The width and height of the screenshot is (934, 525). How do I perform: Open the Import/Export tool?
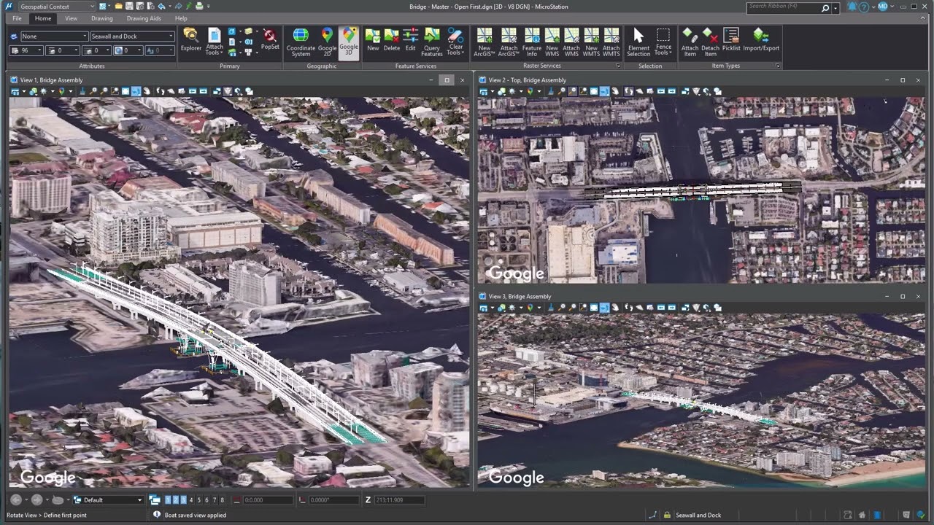pyautogui.click(x=761, y=40)
